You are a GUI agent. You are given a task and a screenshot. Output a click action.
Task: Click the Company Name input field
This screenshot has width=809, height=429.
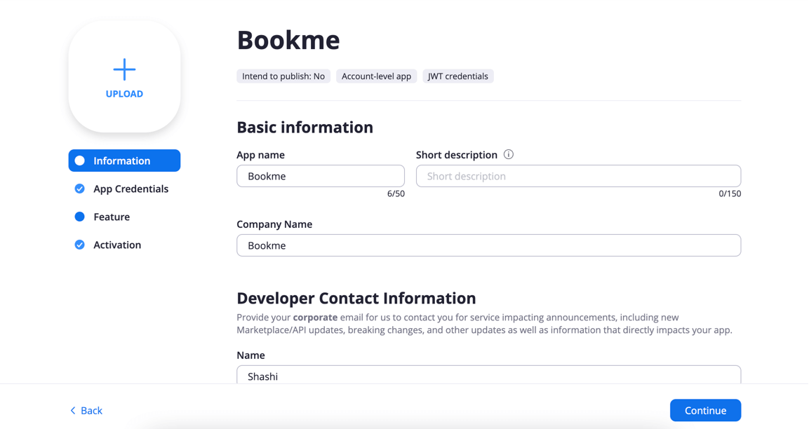pyautogui.click(x=488, y=245)
